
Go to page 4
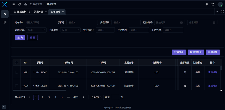pyautogui.click(x=55, y=97)
